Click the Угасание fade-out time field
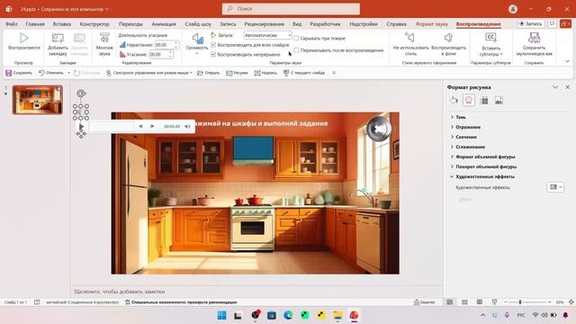This screenshot has width=576, height=324. pyautogui.click(x=158, y=54)
